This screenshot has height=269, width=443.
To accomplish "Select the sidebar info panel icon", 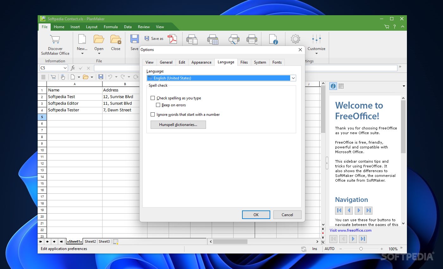I will (333, 86).
